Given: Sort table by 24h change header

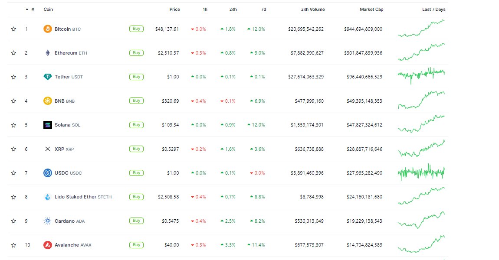Looking at the screenshot, I should point(233,9).
